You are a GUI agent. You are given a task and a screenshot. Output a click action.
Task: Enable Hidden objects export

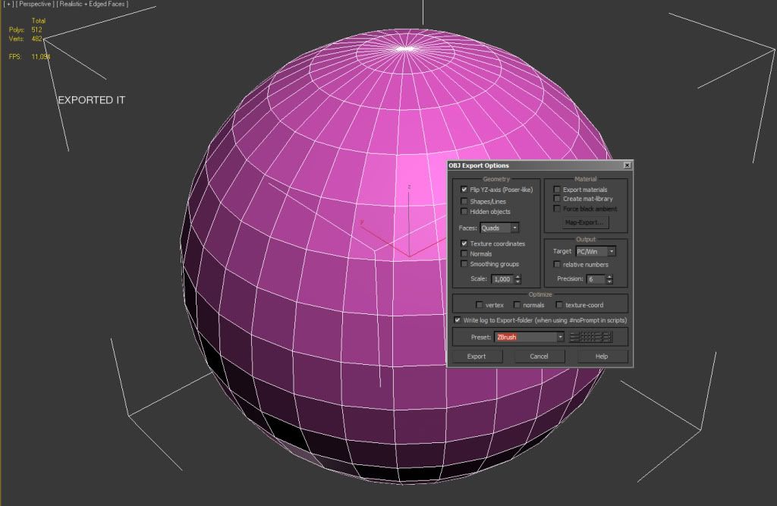[463, 210]
